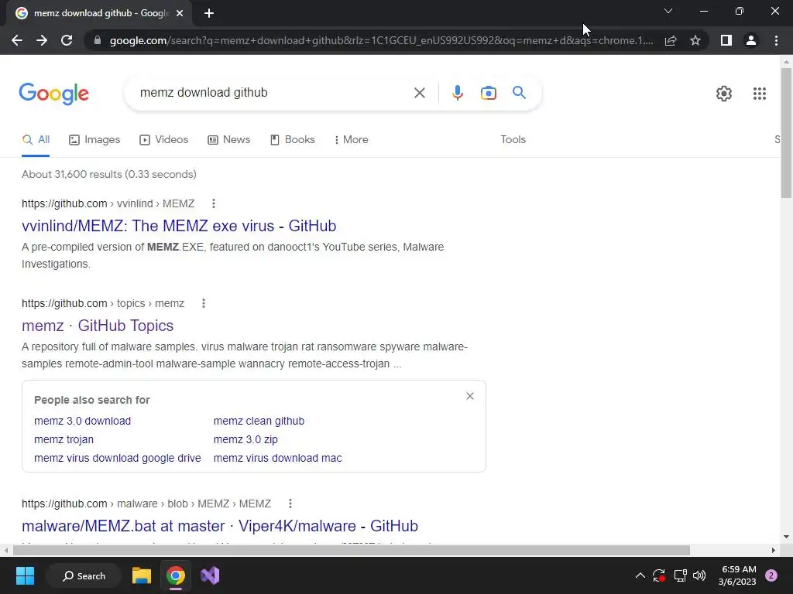Open the clock showing 6:59 AM
793x594 pixels.
737,575
